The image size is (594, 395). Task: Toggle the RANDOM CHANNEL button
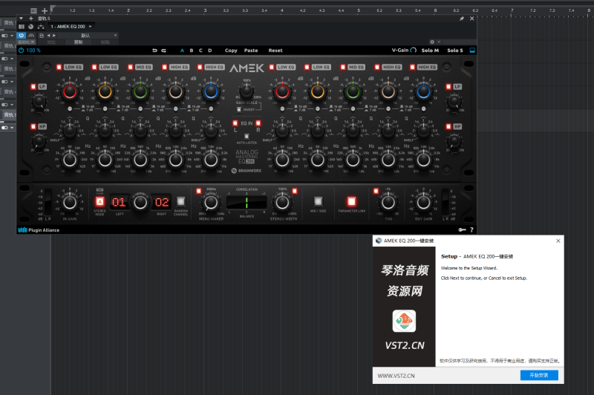tap(180, 201)
